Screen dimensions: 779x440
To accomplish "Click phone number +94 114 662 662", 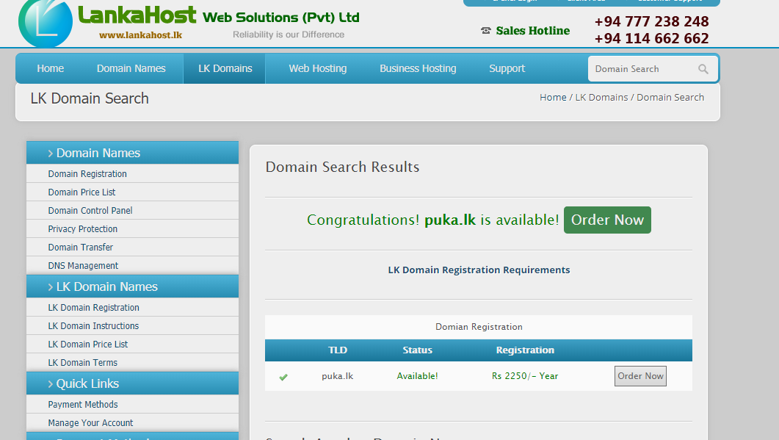I will click(x=651, y=38).
